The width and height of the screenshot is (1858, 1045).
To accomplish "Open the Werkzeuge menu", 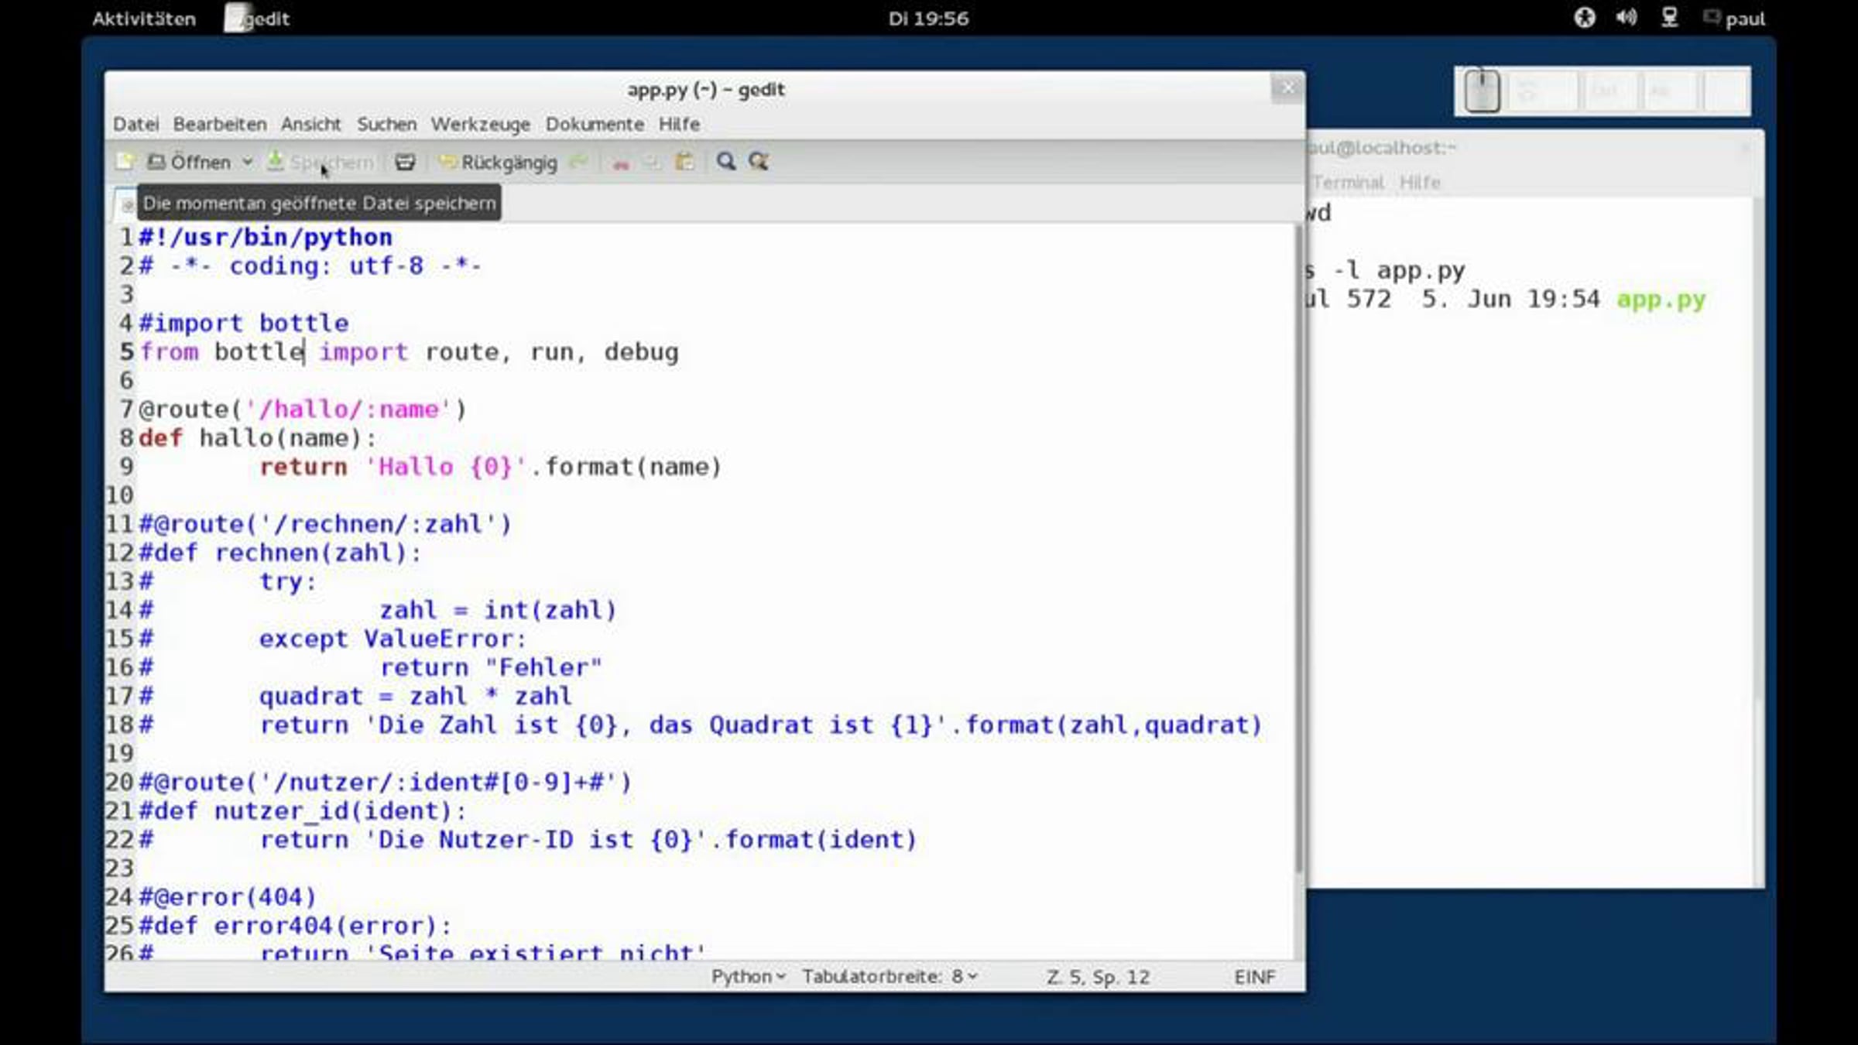I will click(x=480, y=124).
